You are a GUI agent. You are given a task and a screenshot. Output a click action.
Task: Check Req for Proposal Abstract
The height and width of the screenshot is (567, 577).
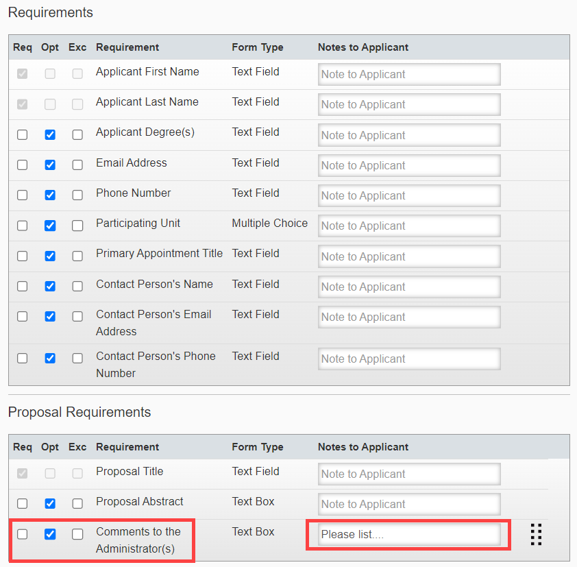coord(23,504)
